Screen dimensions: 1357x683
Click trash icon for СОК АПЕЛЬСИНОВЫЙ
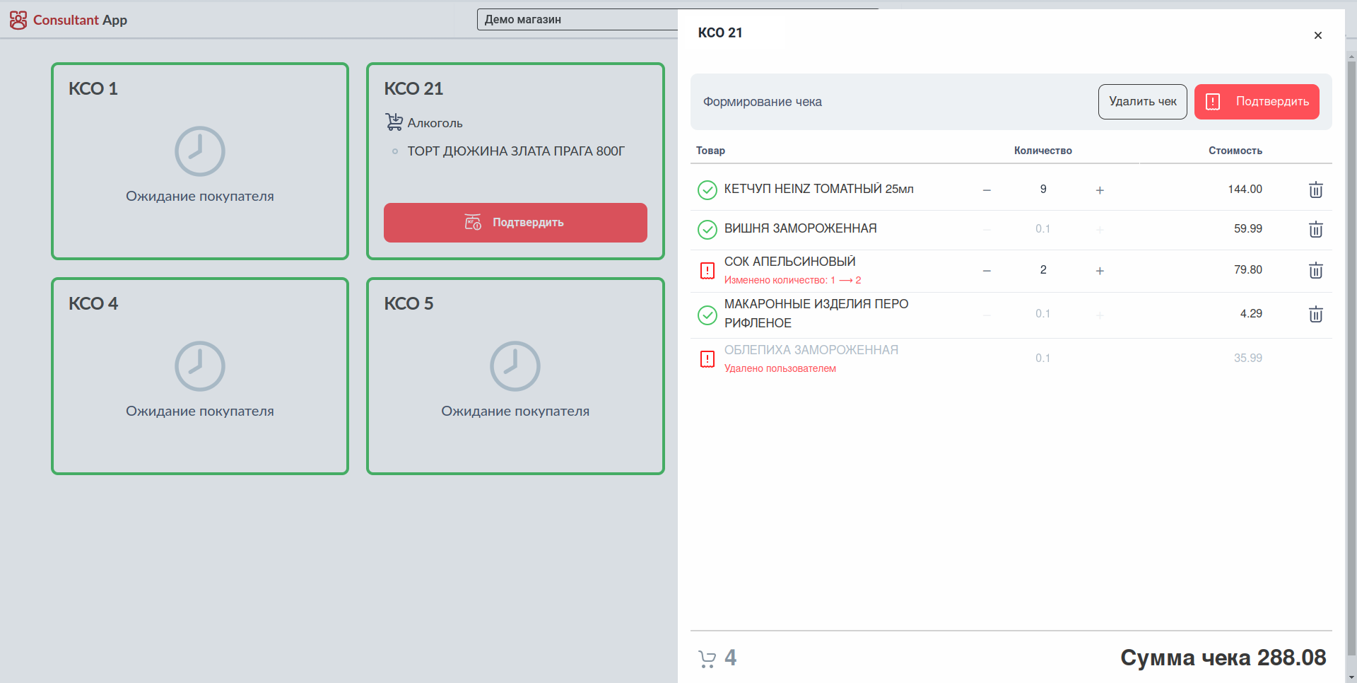point(1315,270)
